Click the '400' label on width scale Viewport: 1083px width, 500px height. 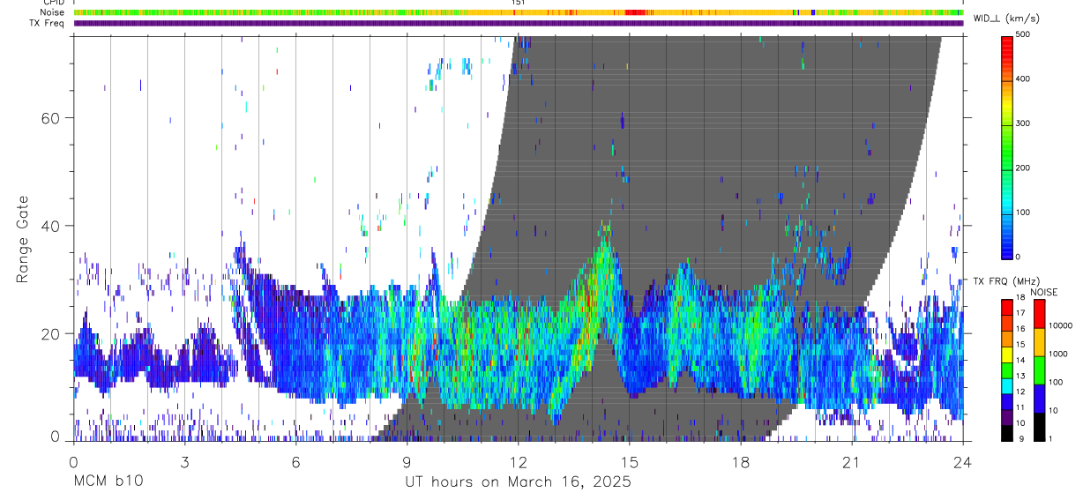[1023, 78]
